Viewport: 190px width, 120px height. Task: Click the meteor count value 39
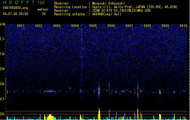[44, 14]
